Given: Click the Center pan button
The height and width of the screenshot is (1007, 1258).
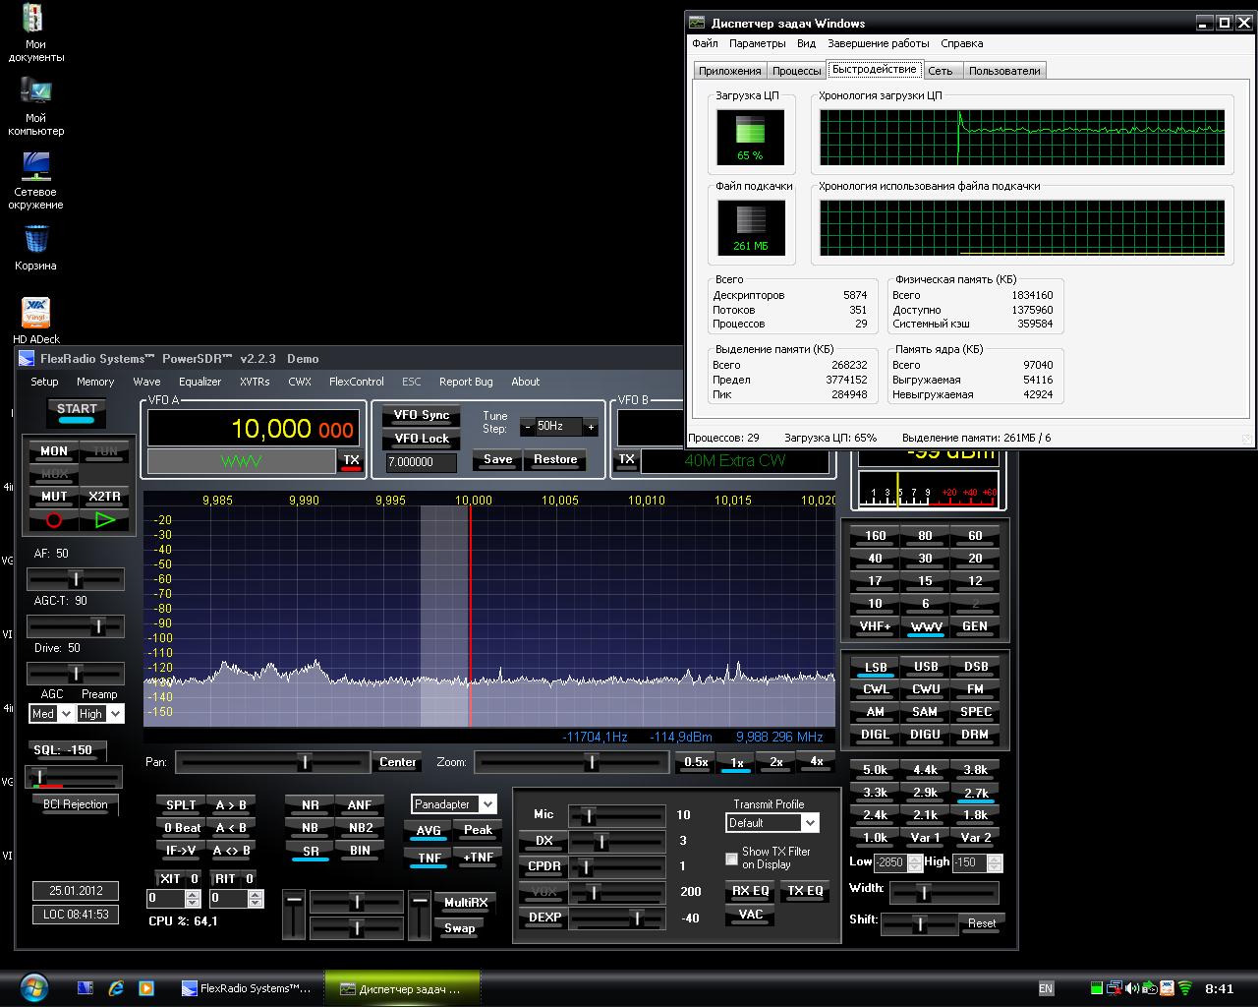Looking at the screenshot, I should tap(398, 762).
